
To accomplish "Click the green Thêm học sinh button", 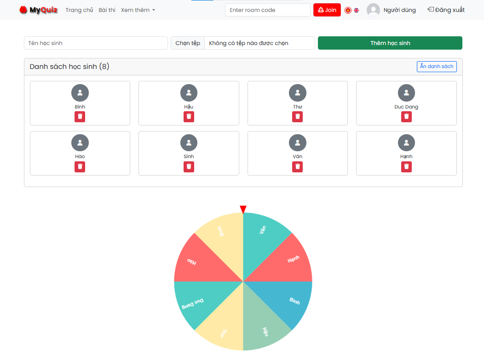I will [x=390, y=43].
